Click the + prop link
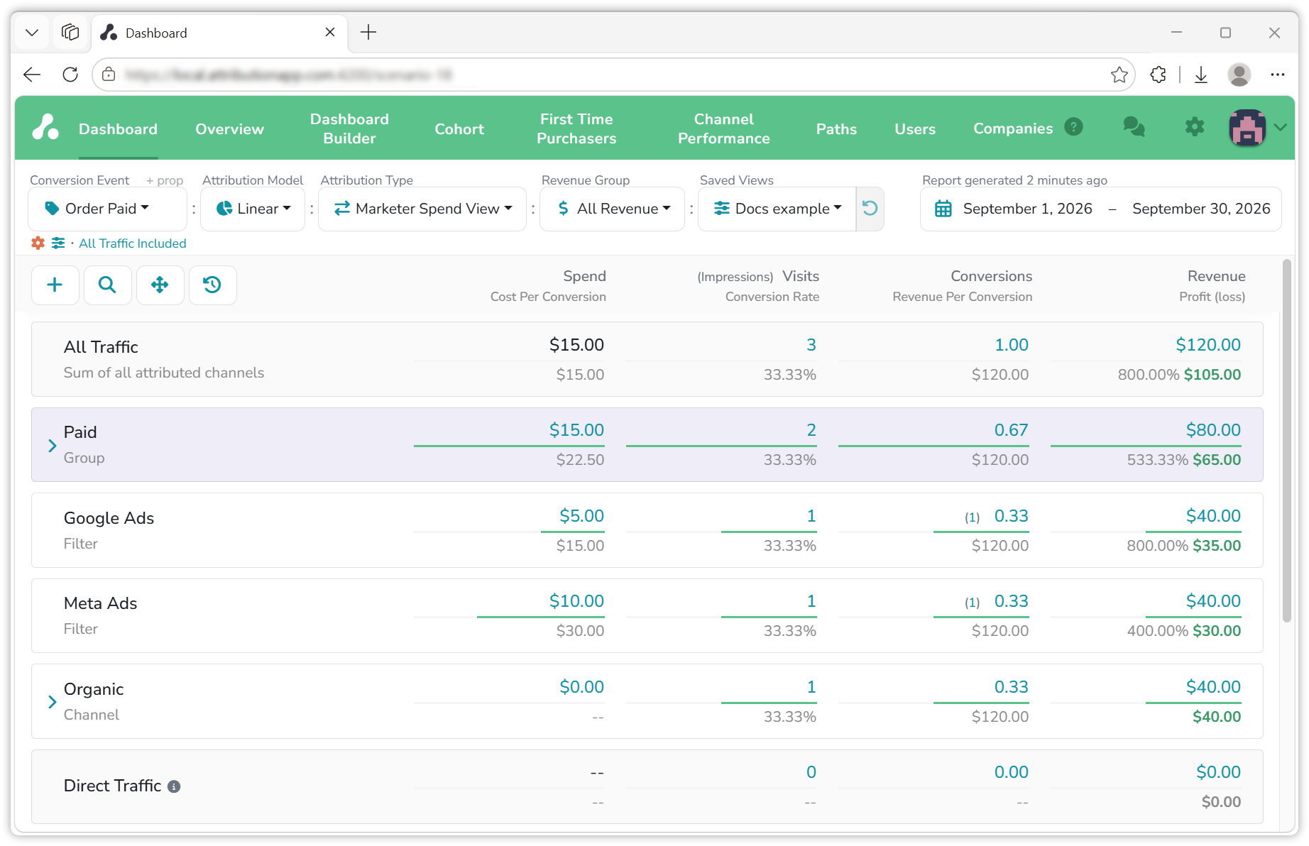The image size is (1309, 846). pos(165,180)
